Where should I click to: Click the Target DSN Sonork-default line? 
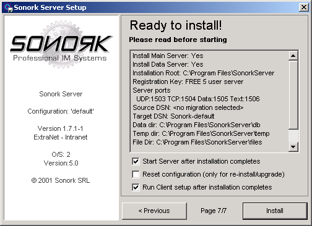click(x=173, y=116)
